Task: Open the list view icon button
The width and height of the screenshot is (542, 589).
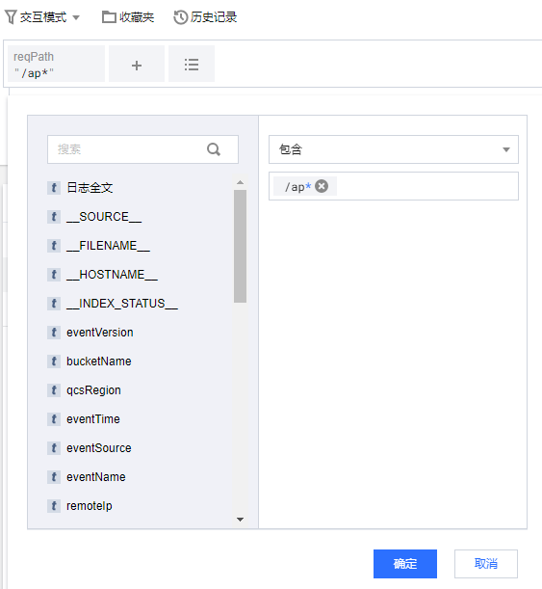Action: [192, 65]
